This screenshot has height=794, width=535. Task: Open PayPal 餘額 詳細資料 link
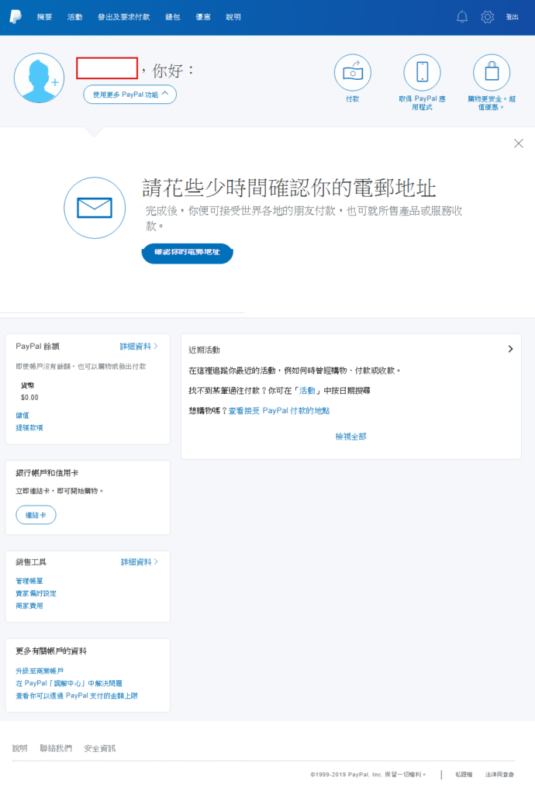139,347
